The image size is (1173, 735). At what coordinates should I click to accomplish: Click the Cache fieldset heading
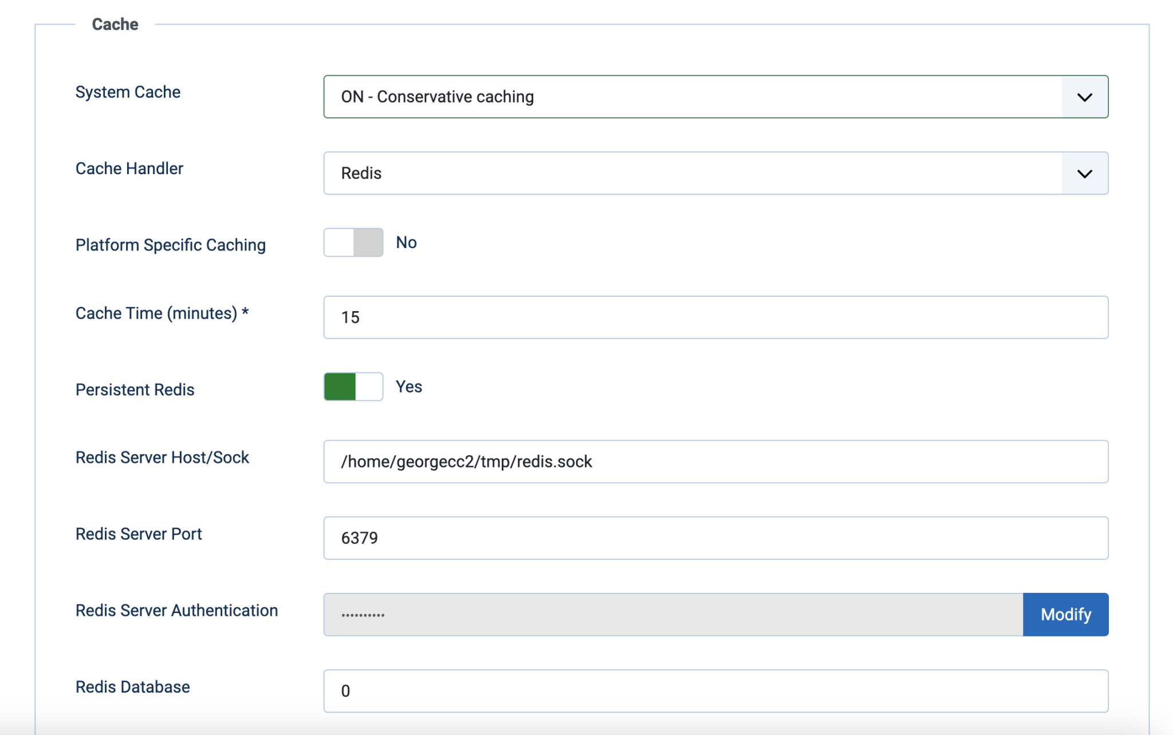tap(115, 24)
